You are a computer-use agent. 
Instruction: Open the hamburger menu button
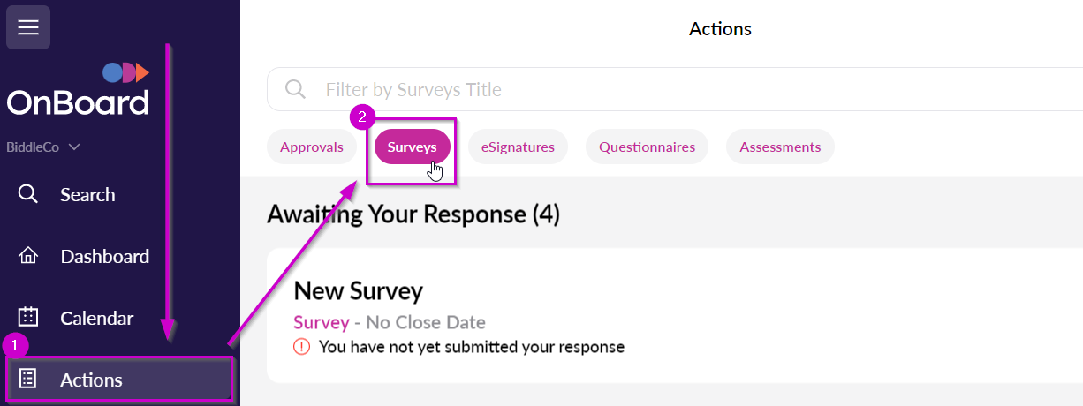[28, 27]
